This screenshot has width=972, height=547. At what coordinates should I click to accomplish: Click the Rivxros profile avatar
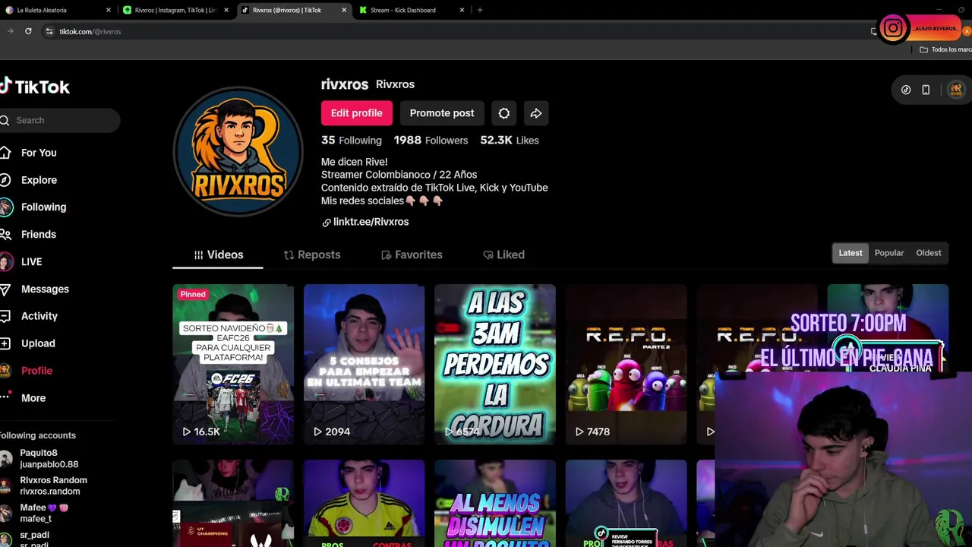click(x=238, y=152)
